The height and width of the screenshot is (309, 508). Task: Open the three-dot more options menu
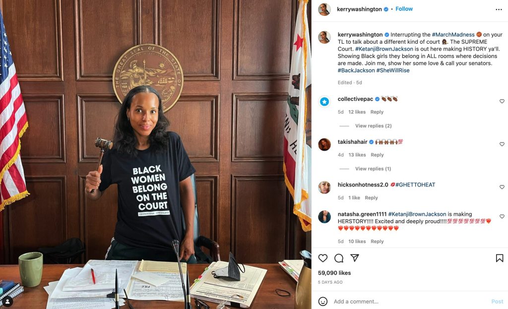click(x=499, y=9)
